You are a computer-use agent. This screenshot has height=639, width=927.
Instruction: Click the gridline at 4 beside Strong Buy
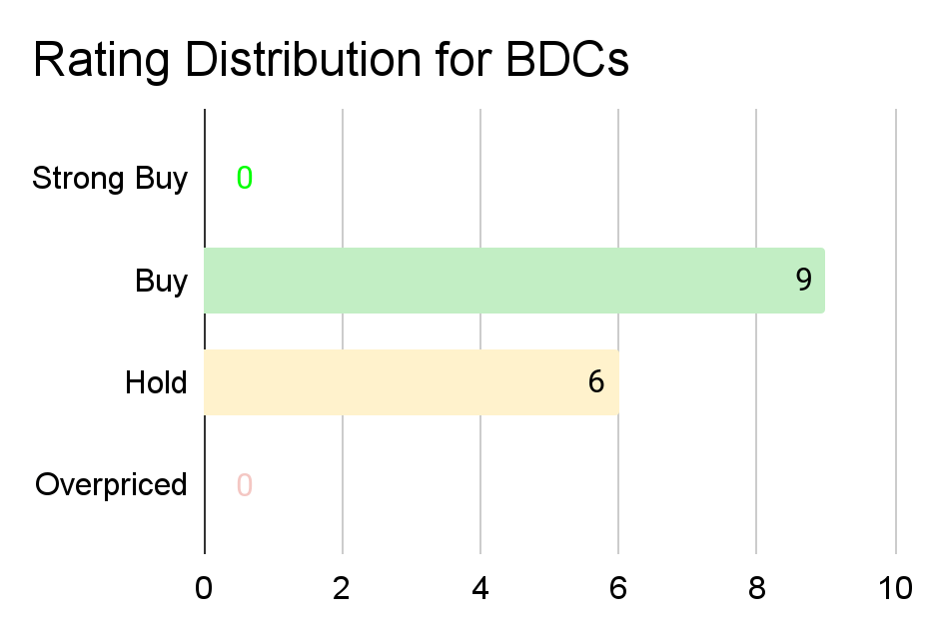click(480, 179)
